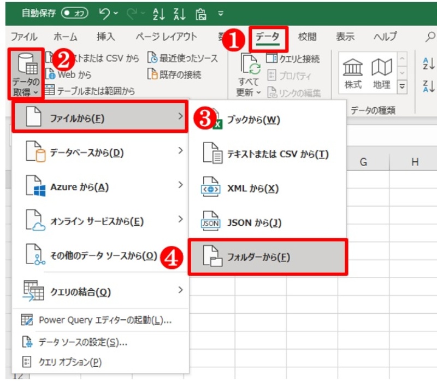Open データベースから(D) submenu
This screenshot has width=437, height=381.
click(101, 152)
